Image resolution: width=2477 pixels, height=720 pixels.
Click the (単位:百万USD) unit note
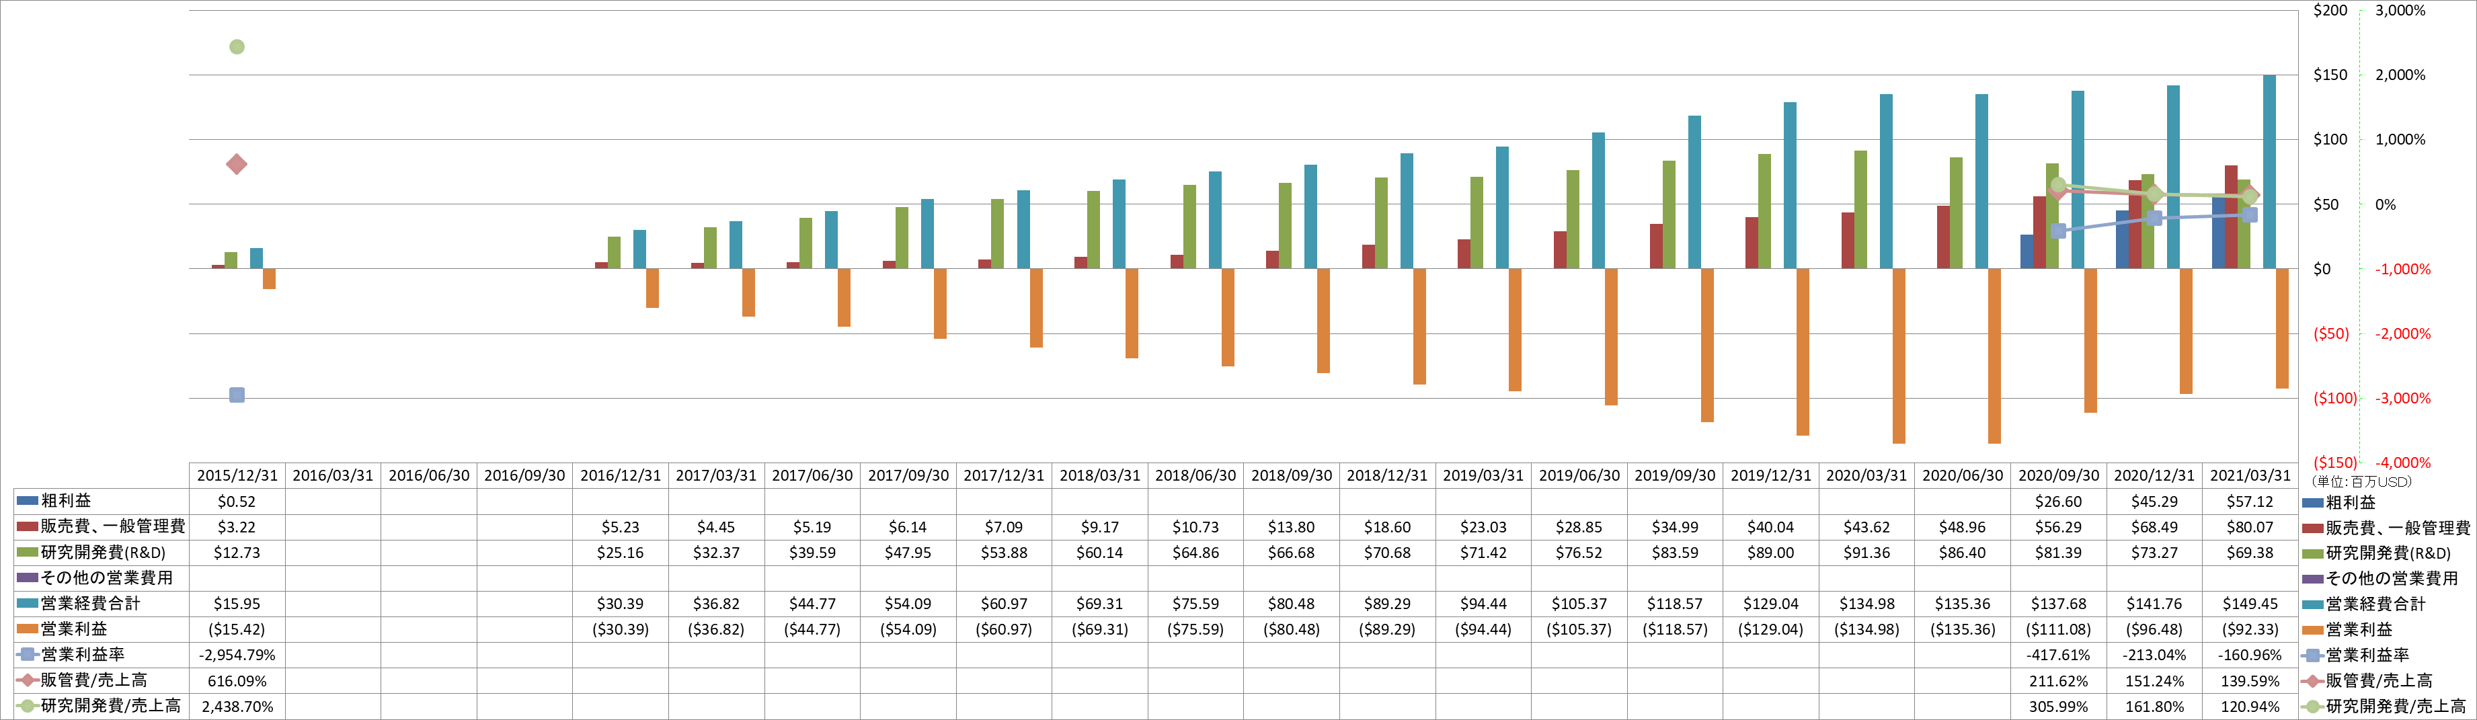(x=2361, y=481)
